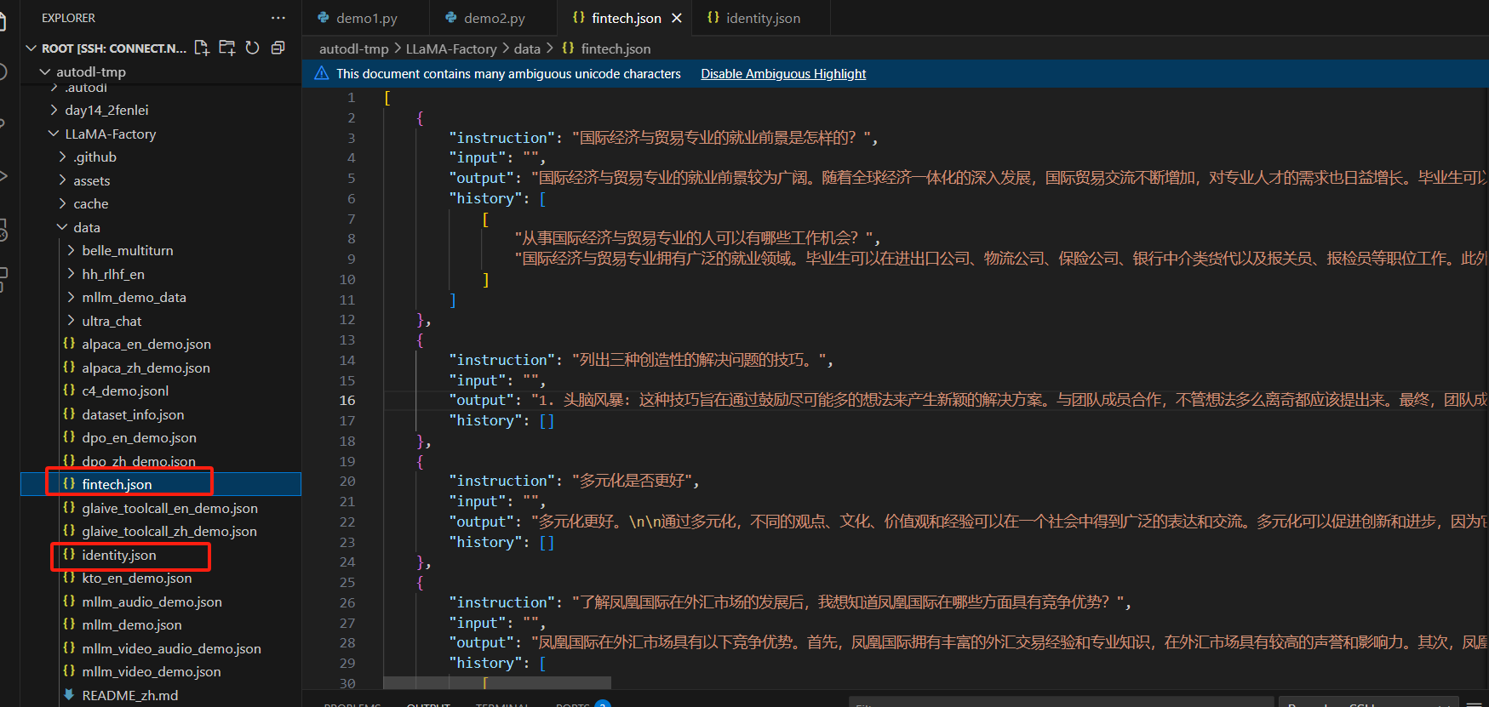
Task: Click line number 1 in the gutter
Action: tap(351, 97)
